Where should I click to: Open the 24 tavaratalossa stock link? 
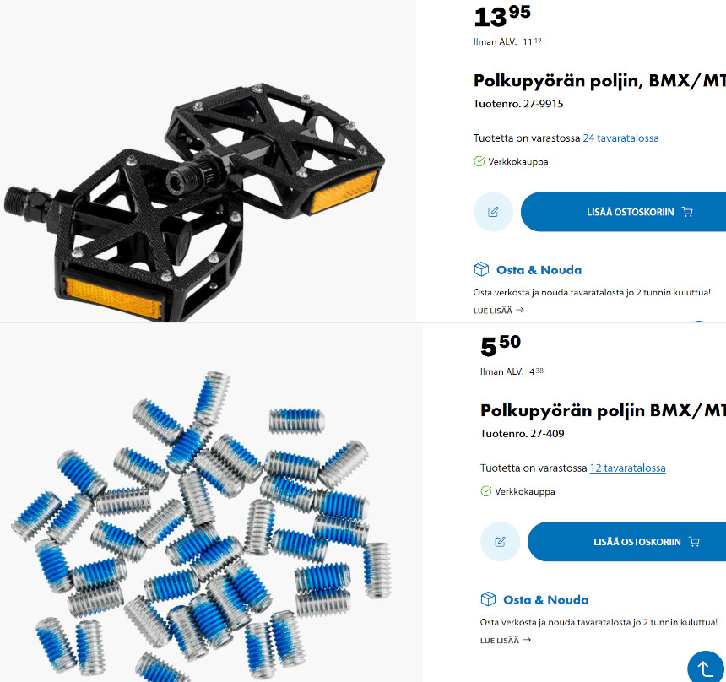620,138
